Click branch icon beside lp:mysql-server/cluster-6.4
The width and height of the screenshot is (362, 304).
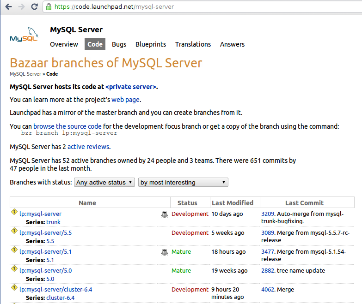tap(14, 287)
